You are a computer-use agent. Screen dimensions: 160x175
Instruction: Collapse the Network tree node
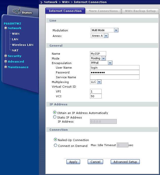(x=6, y=28)
